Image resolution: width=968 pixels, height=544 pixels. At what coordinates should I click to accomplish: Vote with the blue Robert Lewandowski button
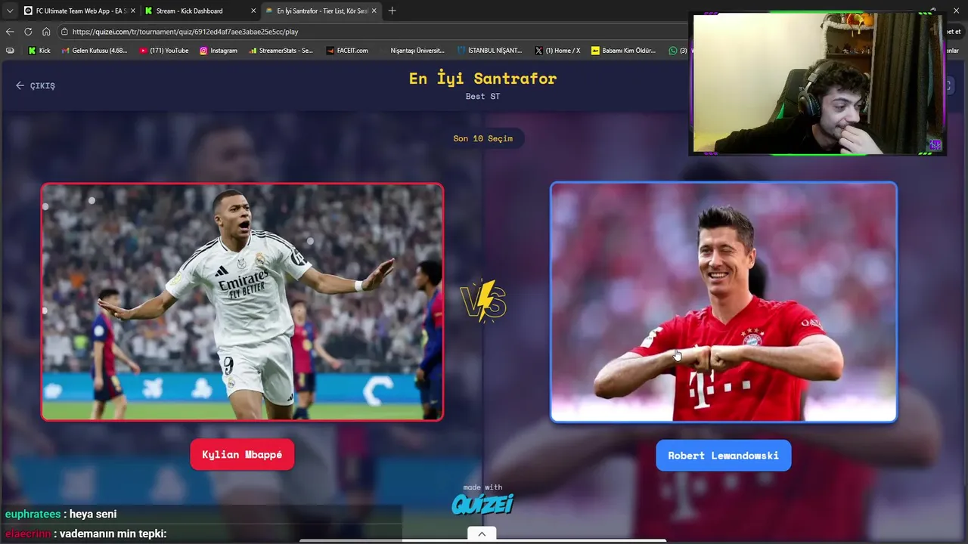(724, 456)
